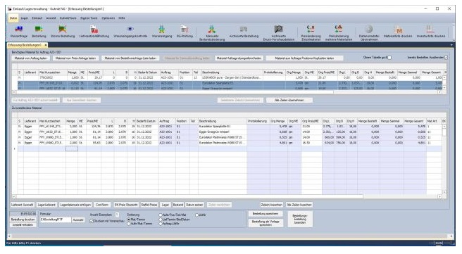Select the Auftr/Pos/Teil/Mat radio button

[x=161, y=215]
